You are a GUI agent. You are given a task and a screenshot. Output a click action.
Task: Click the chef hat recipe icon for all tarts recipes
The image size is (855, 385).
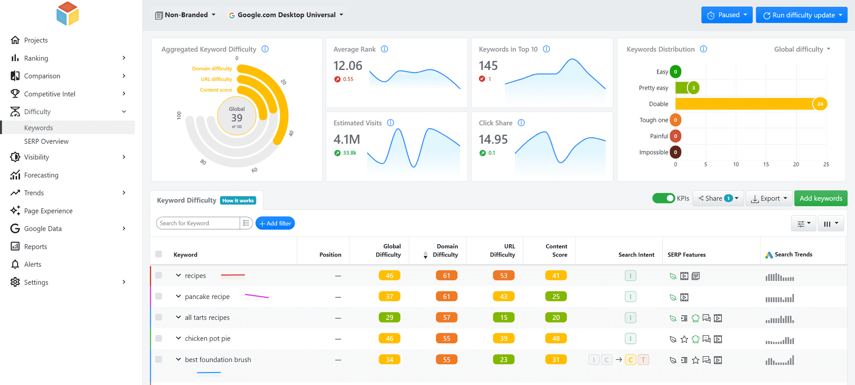pyautogui.click(x=696, y=317)
